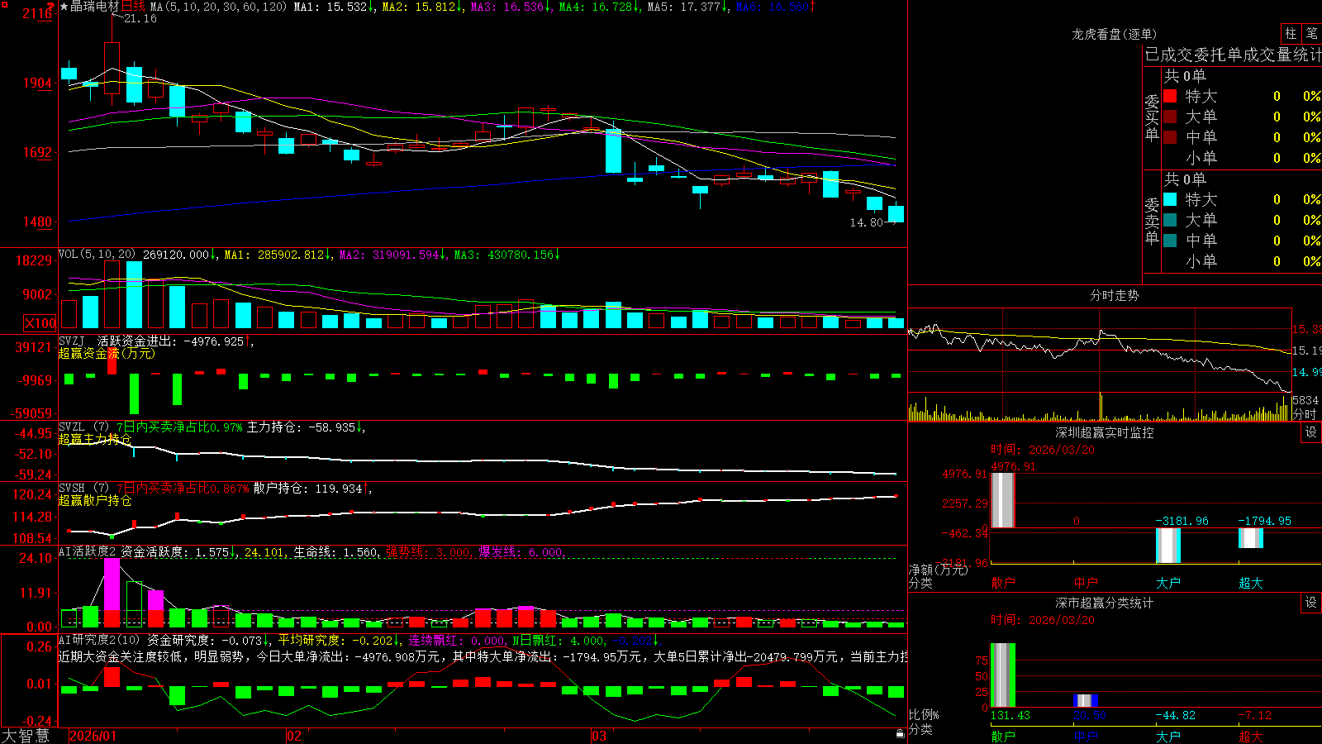Image resolution: width=1322 pixels, height=744 pixels.
Task: Select the 02 month marker on the time axis
Action: point(293,736)
